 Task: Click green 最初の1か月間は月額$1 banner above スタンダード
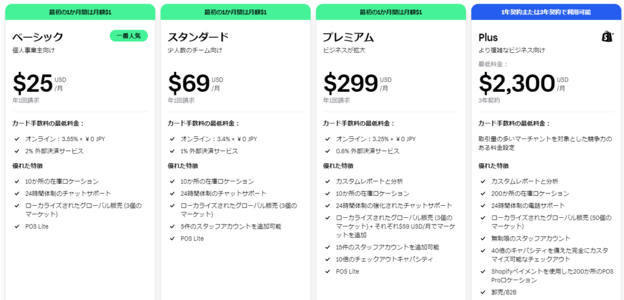point(235,12)
